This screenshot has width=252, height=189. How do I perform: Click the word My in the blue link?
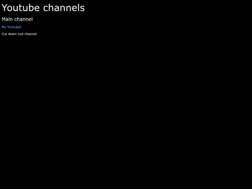(x=4, y=27)
